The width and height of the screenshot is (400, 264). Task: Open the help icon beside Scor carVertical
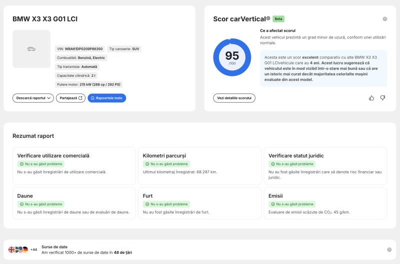[384, 19]
